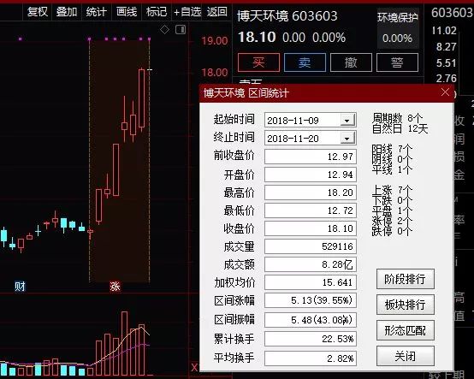
Task: Click the 板块排行 button
Action: click(x=406, y=305)
